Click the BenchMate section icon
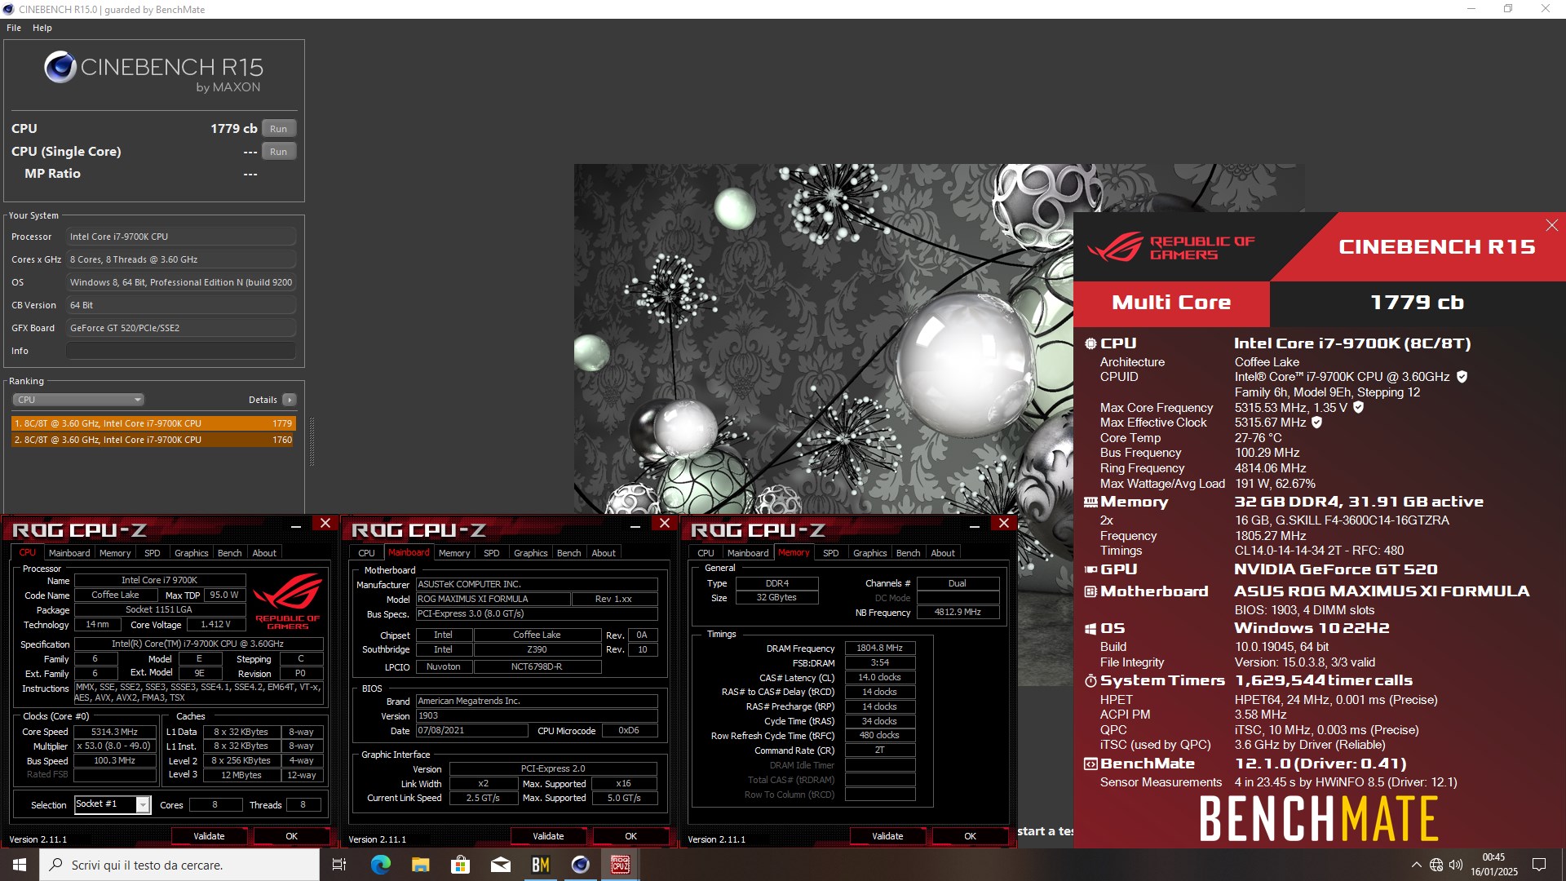Viewport: 1566px width, 881px height. click(x=1090, y=764)
